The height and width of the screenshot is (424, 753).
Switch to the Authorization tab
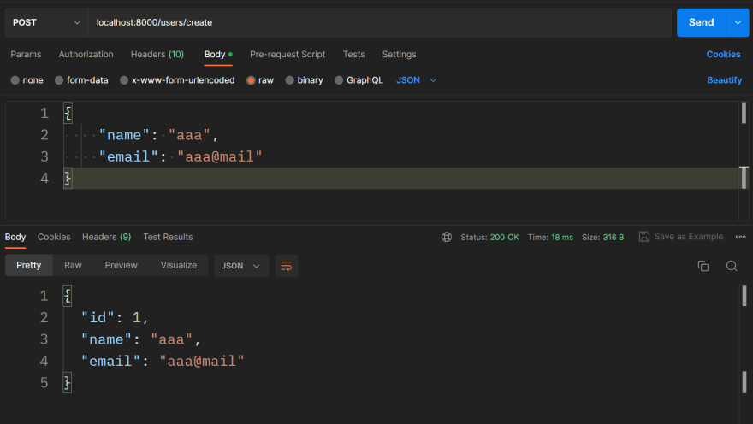(x=86, y=54)
